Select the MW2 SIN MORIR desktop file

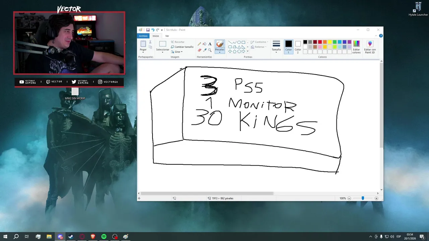(75, 94)
